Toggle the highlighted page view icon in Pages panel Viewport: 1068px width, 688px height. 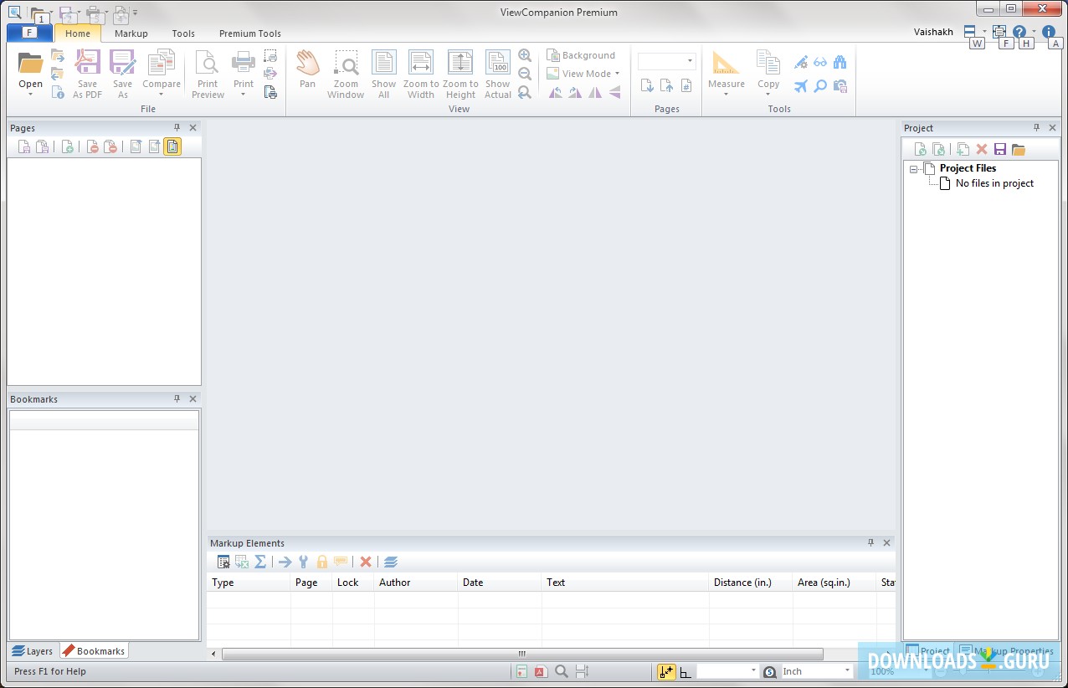(x=172, y=146)
